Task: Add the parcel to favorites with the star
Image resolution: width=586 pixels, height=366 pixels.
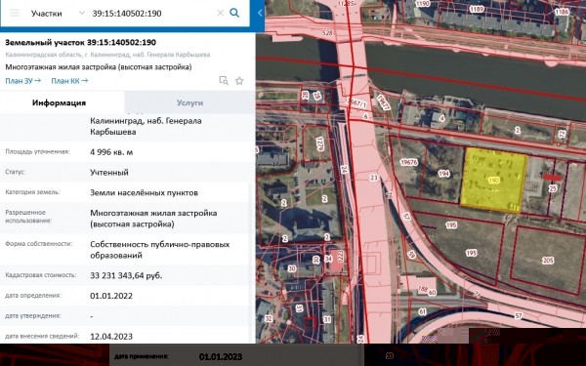Action: pyautogui.click(x=239, y=80)
